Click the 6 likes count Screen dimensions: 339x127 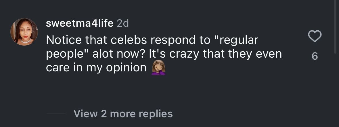315,56
